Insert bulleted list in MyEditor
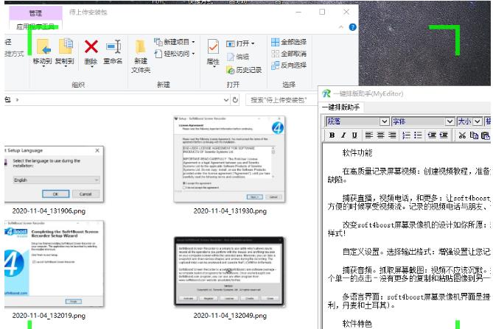The height and width of the screenshot is (329, 493). [418, 135]
